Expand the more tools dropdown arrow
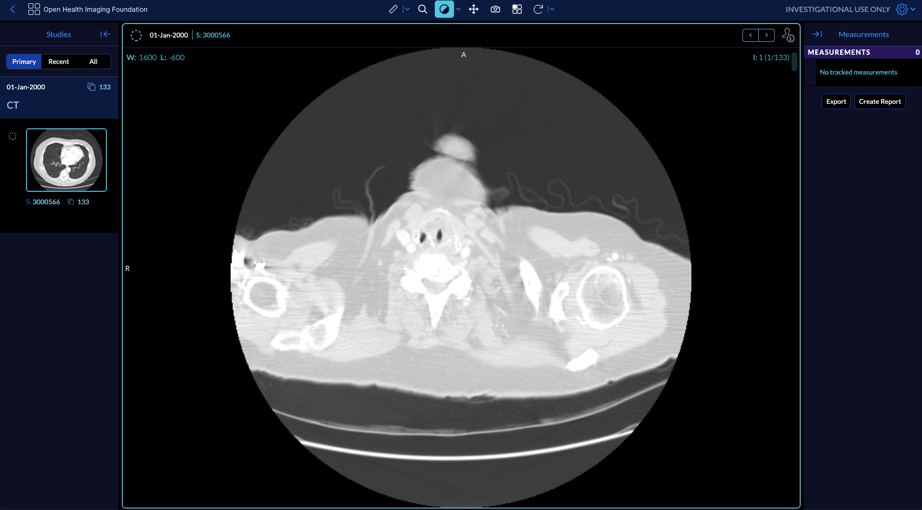The width and height of the screenshot is (922, 510). click(x=552, y=9)
